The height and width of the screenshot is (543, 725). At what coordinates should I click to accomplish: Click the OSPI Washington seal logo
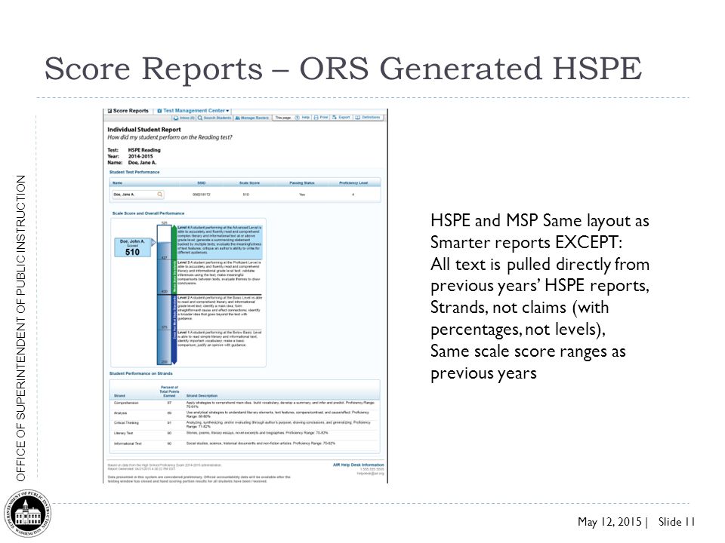[x=28, y=514]
